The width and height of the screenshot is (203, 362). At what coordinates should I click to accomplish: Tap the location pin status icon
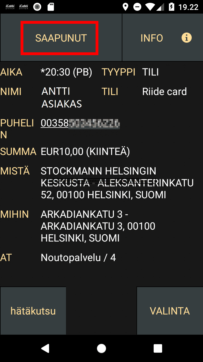(125, 7)
